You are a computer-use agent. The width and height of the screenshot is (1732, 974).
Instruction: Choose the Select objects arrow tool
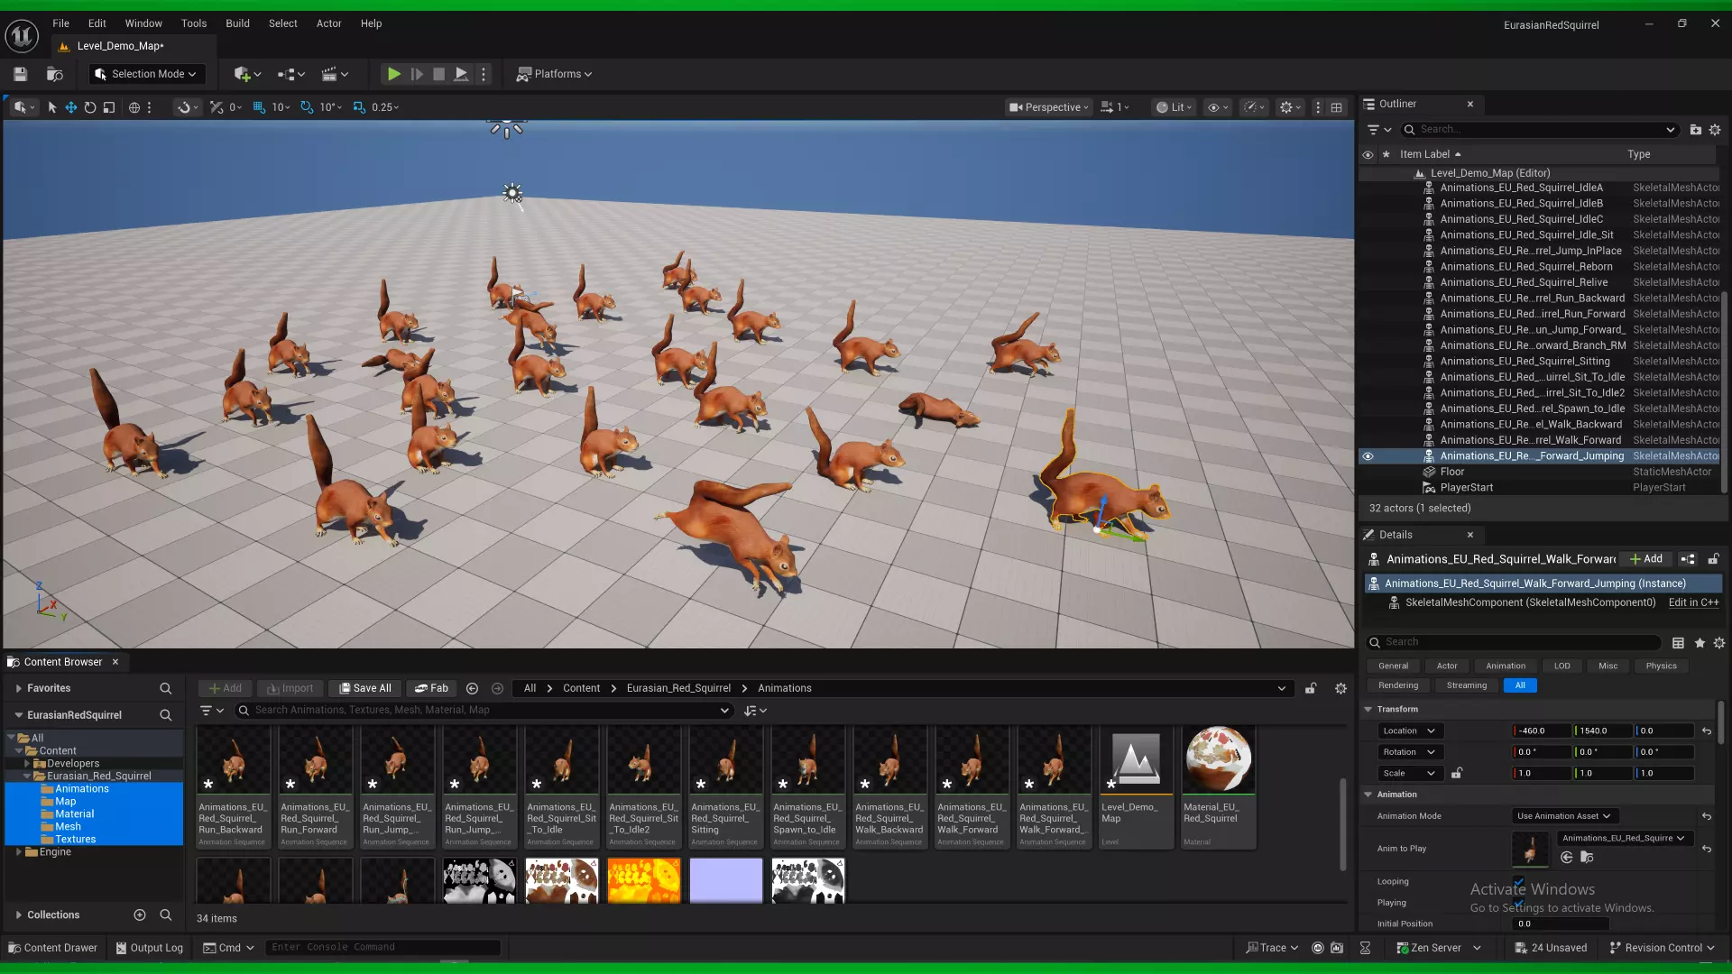(51, 107)
